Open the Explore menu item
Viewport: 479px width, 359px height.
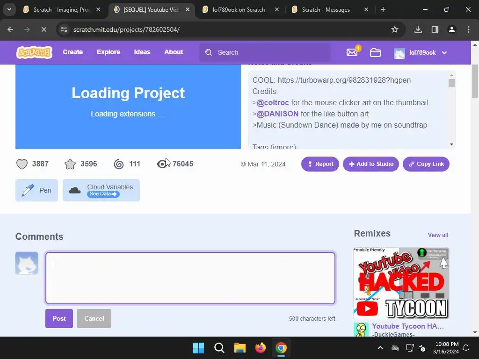pos(109,52)
